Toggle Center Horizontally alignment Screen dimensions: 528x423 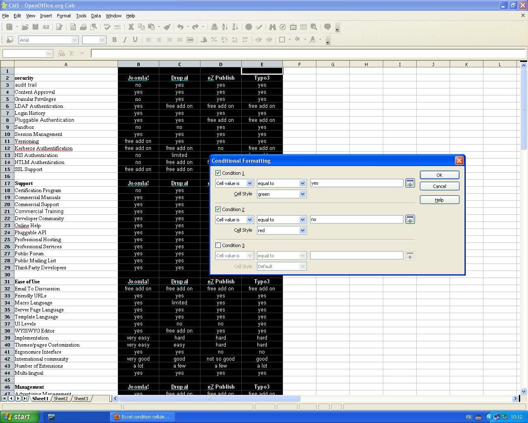point(159,40)
